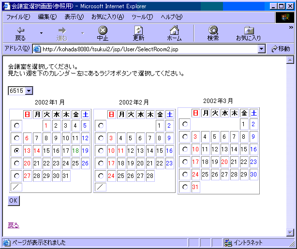
Task: Click the 戻る link at page bottom
Action: [14, 225]
